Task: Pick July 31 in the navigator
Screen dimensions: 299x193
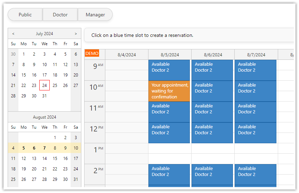Action: click(x=45, y=96)
